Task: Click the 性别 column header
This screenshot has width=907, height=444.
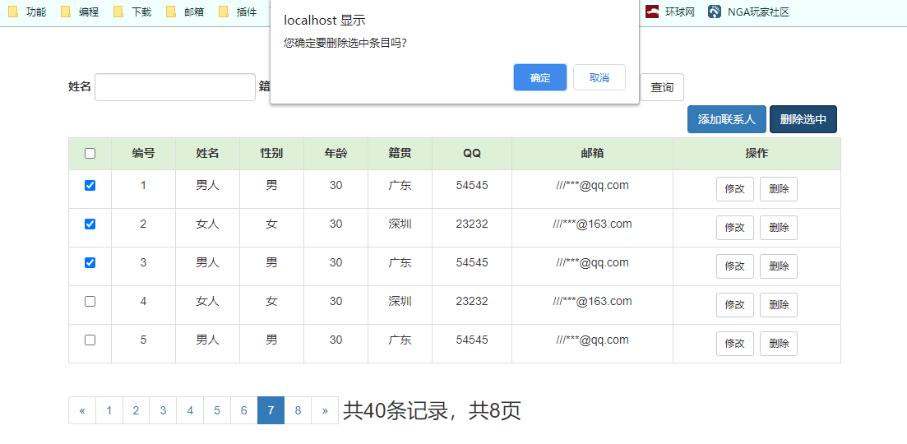Action: [272, 153]
